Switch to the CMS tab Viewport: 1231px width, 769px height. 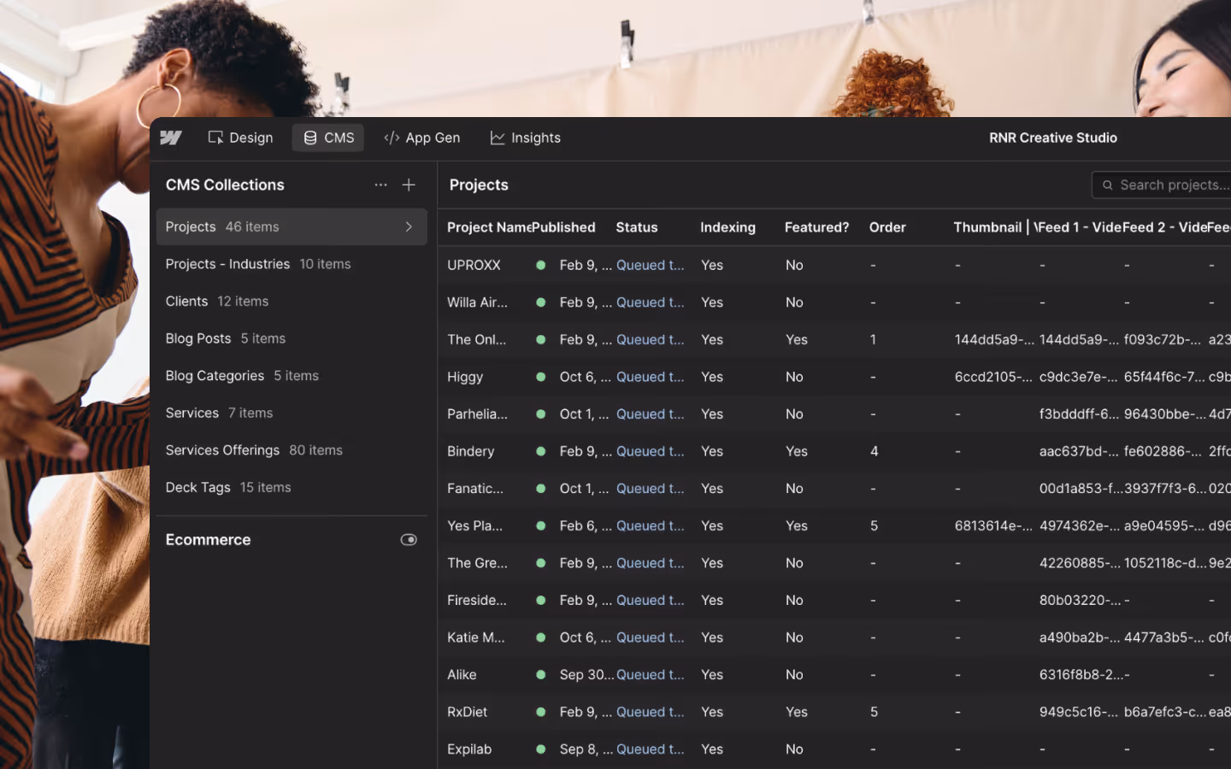pos(328,138)
